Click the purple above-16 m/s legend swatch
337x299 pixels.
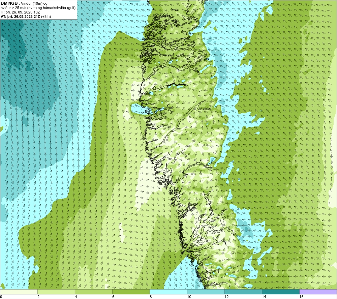318,292
